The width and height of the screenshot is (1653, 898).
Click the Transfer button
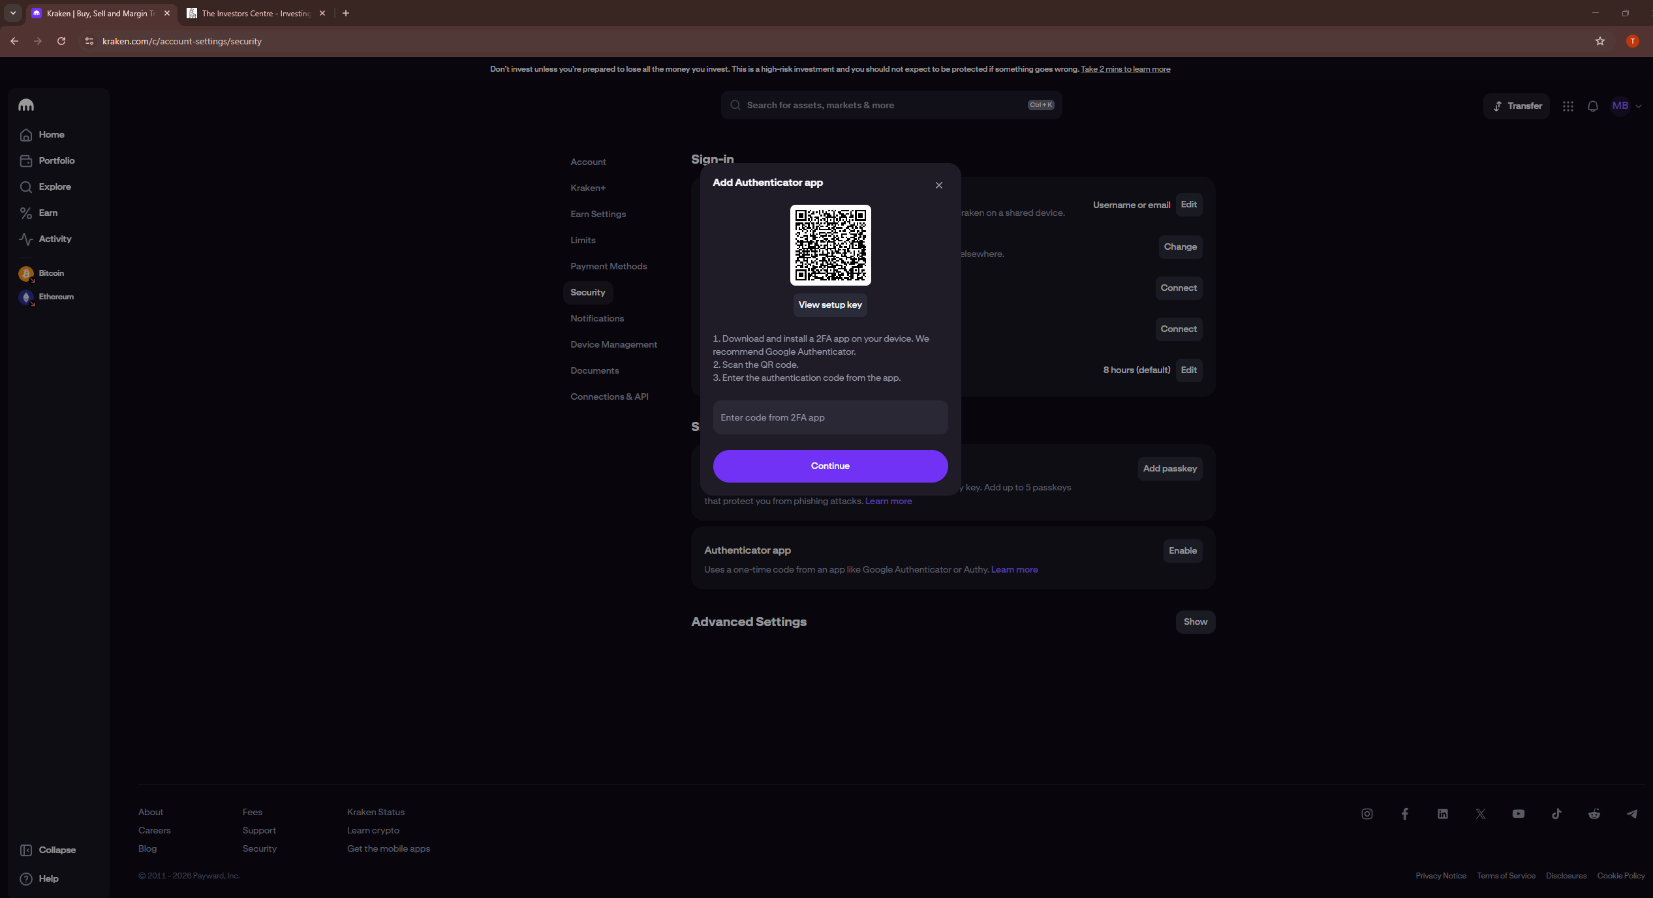click(1517, 106)
